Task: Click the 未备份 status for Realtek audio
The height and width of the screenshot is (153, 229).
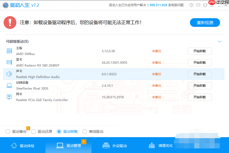Action: [x=157, y=74]
